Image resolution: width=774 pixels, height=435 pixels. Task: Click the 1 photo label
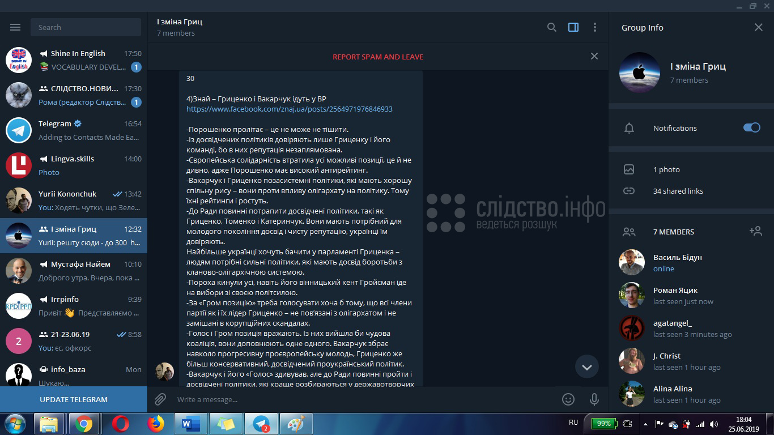pos(666,169)
